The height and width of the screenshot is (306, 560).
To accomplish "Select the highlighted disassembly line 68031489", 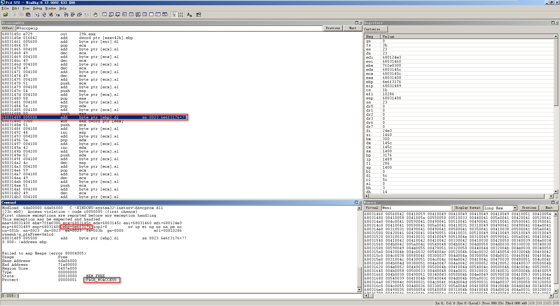I will tap(94, 117).
